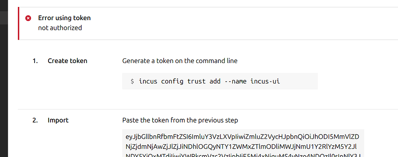Click the highlighted sidebar item at top-left

coord(4,18)
